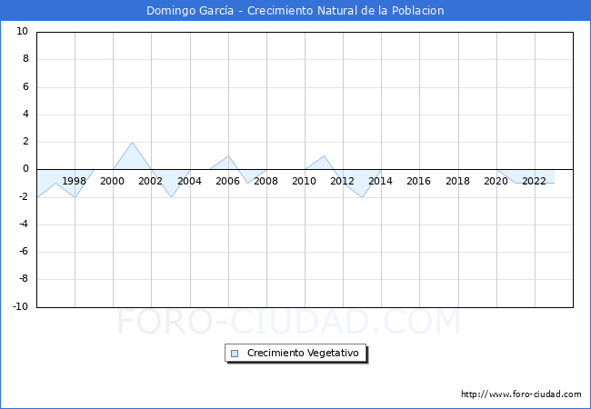Screen dimensions: 591x409
Task: Click the y-axis value -8
Action: pos(24,279)
